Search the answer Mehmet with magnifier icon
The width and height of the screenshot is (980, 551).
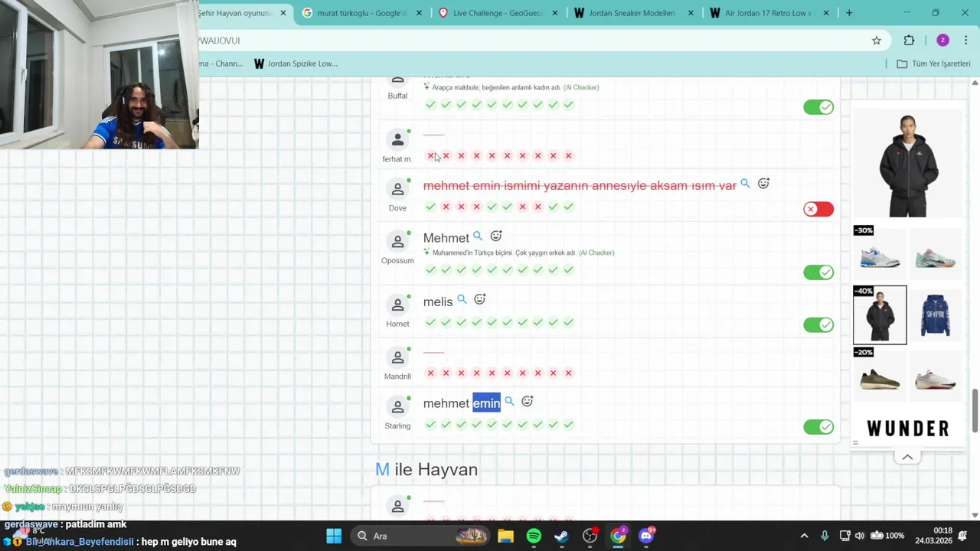[x=478, y=236]
